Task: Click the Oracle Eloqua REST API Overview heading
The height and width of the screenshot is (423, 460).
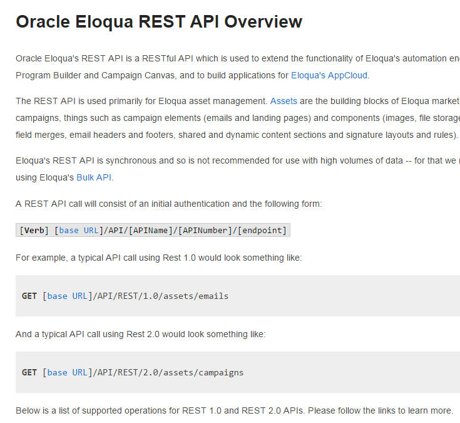Action: tap(159, 22)
